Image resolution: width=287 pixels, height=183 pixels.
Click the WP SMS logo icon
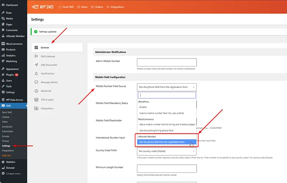point(35,7)
